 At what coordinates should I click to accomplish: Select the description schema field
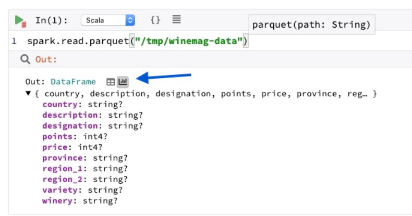coord(68,115)
